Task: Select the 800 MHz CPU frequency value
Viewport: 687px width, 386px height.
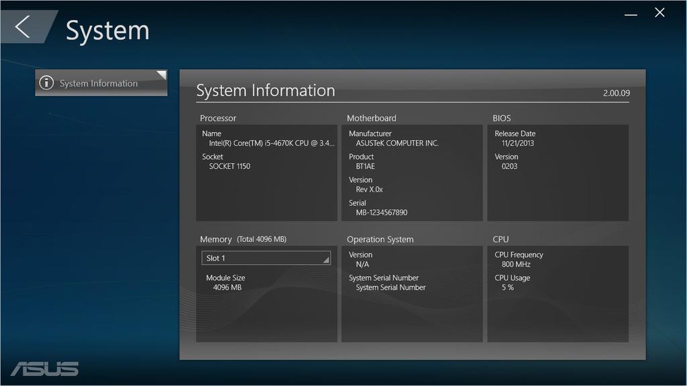Action: (516, 264)
